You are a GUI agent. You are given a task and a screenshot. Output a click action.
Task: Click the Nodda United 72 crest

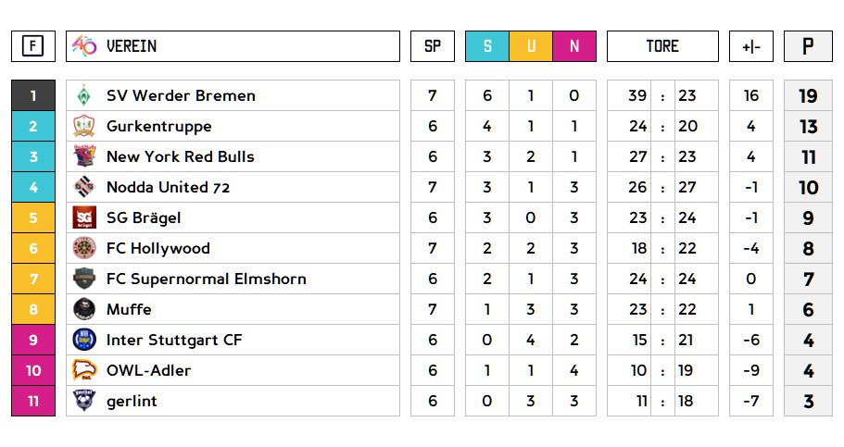pos(84,187)
